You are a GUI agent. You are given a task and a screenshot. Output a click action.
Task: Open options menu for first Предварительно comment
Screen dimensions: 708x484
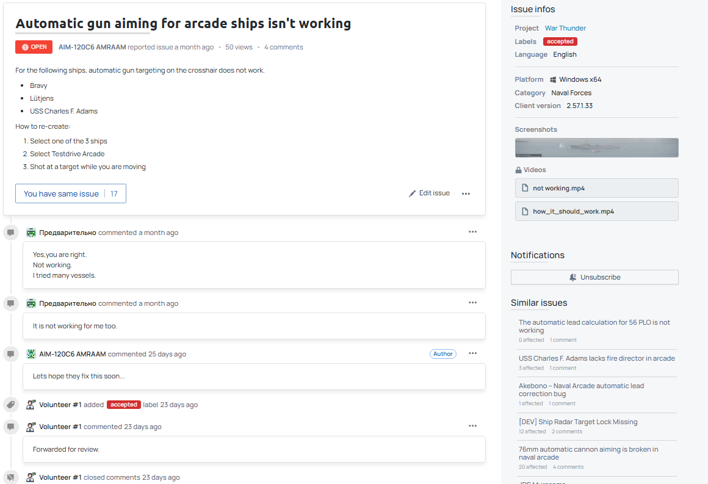[x=473, y=231]
